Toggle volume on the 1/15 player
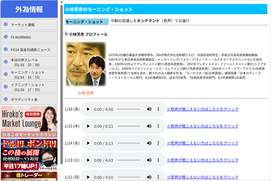The height and width of the screenshot is (181, 271). point(149,126)
